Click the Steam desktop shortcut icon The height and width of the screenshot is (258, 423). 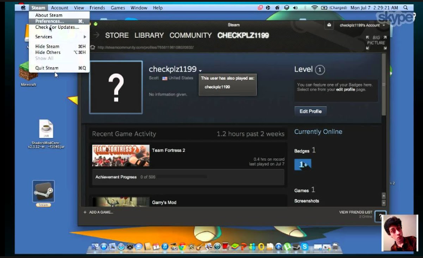43,191
